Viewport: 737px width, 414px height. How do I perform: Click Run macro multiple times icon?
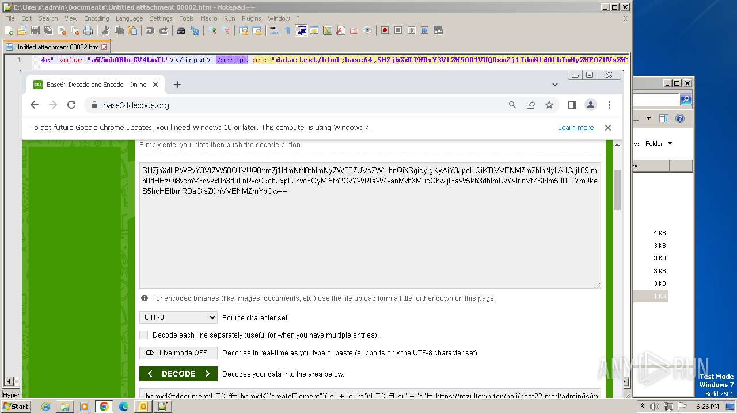click(424, 30)
